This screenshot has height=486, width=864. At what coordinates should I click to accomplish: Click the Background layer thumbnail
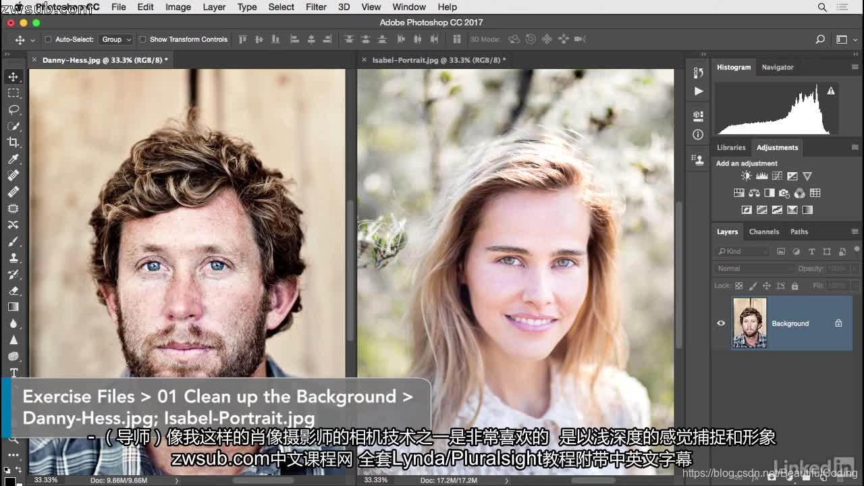point(749,323)
